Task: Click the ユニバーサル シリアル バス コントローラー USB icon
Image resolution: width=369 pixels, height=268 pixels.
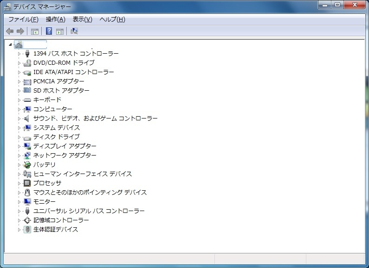Action: click(x=27, y=211)
